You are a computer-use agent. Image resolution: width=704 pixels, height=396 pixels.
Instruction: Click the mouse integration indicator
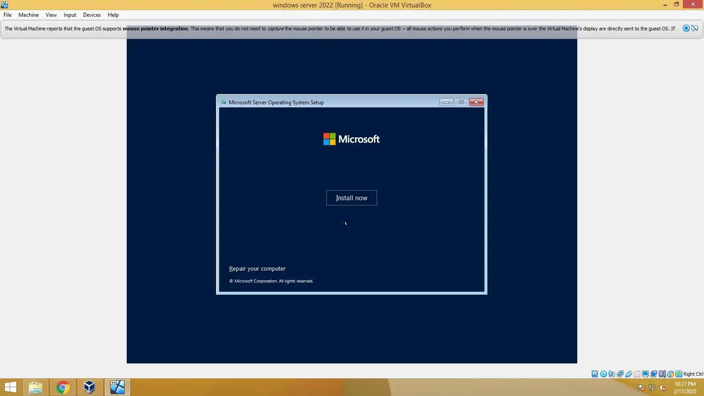[670, 374]
